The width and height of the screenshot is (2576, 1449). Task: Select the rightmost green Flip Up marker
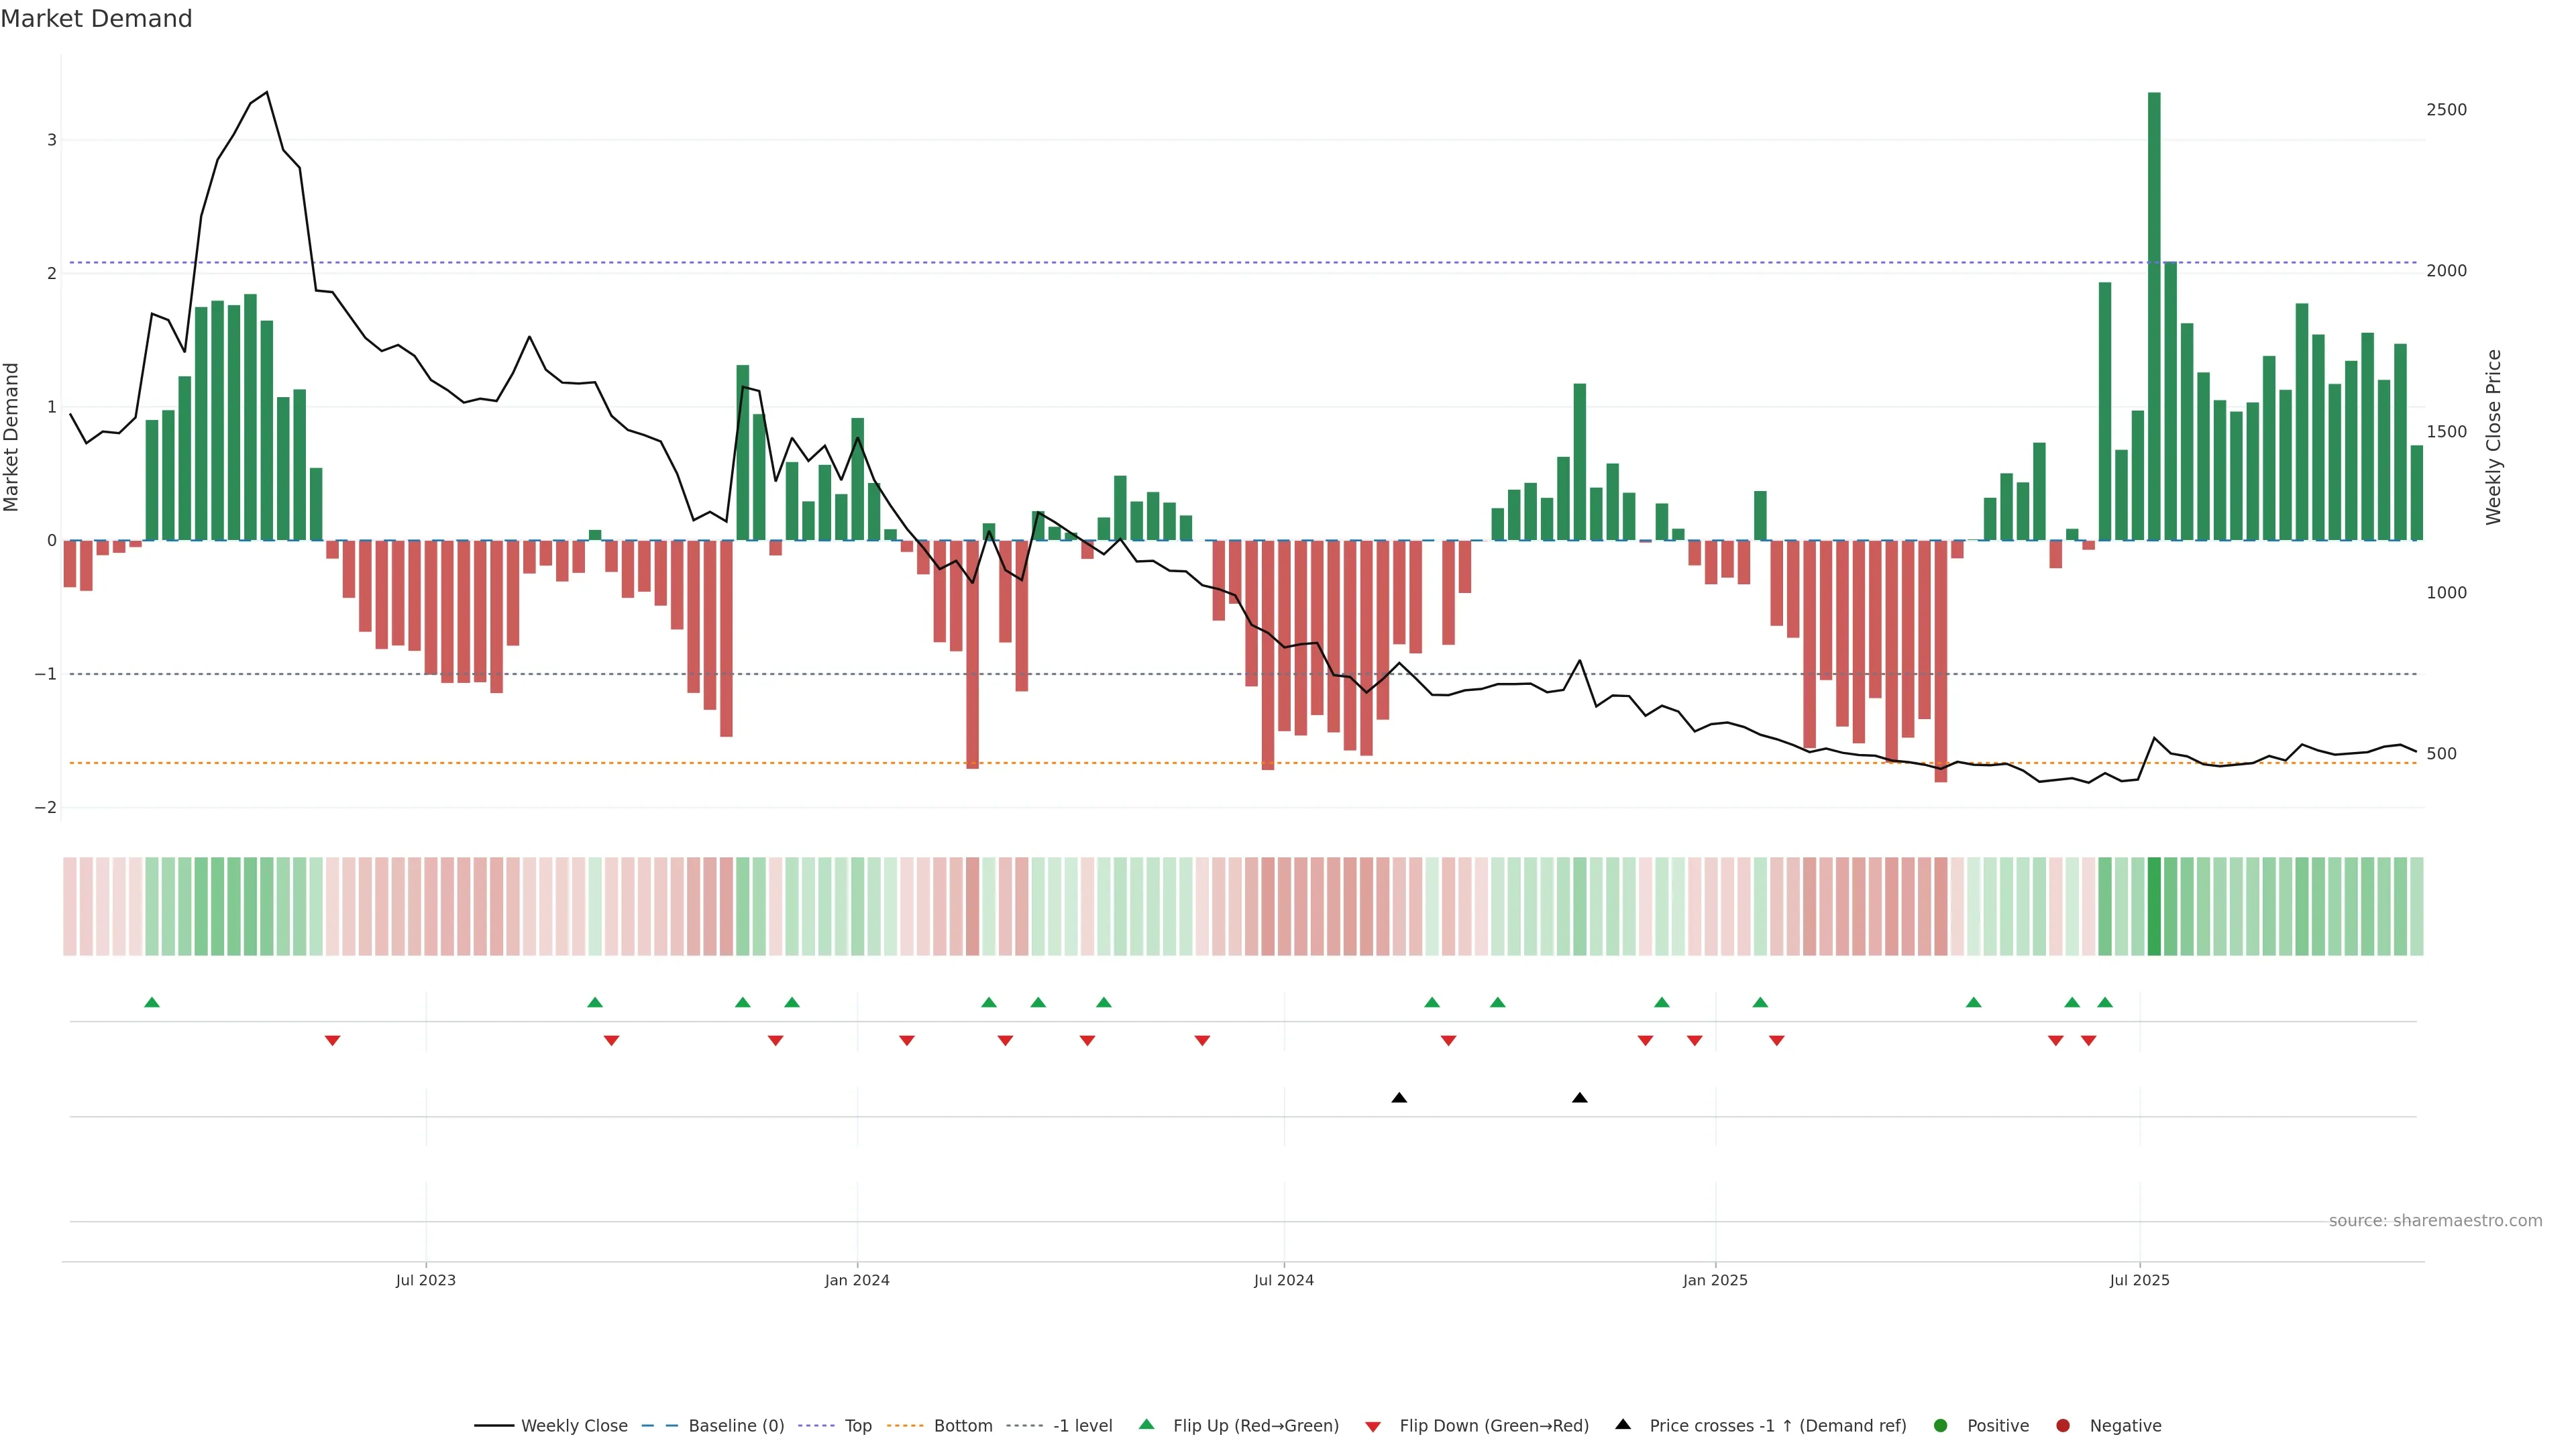tap(2105, 1002)
